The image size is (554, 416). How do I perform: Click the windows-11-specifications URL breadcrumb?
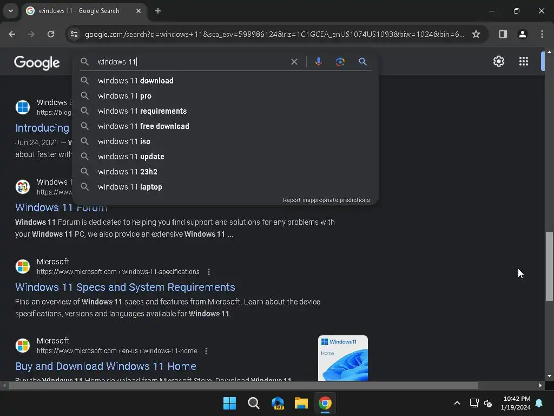[x=118, y=272]
